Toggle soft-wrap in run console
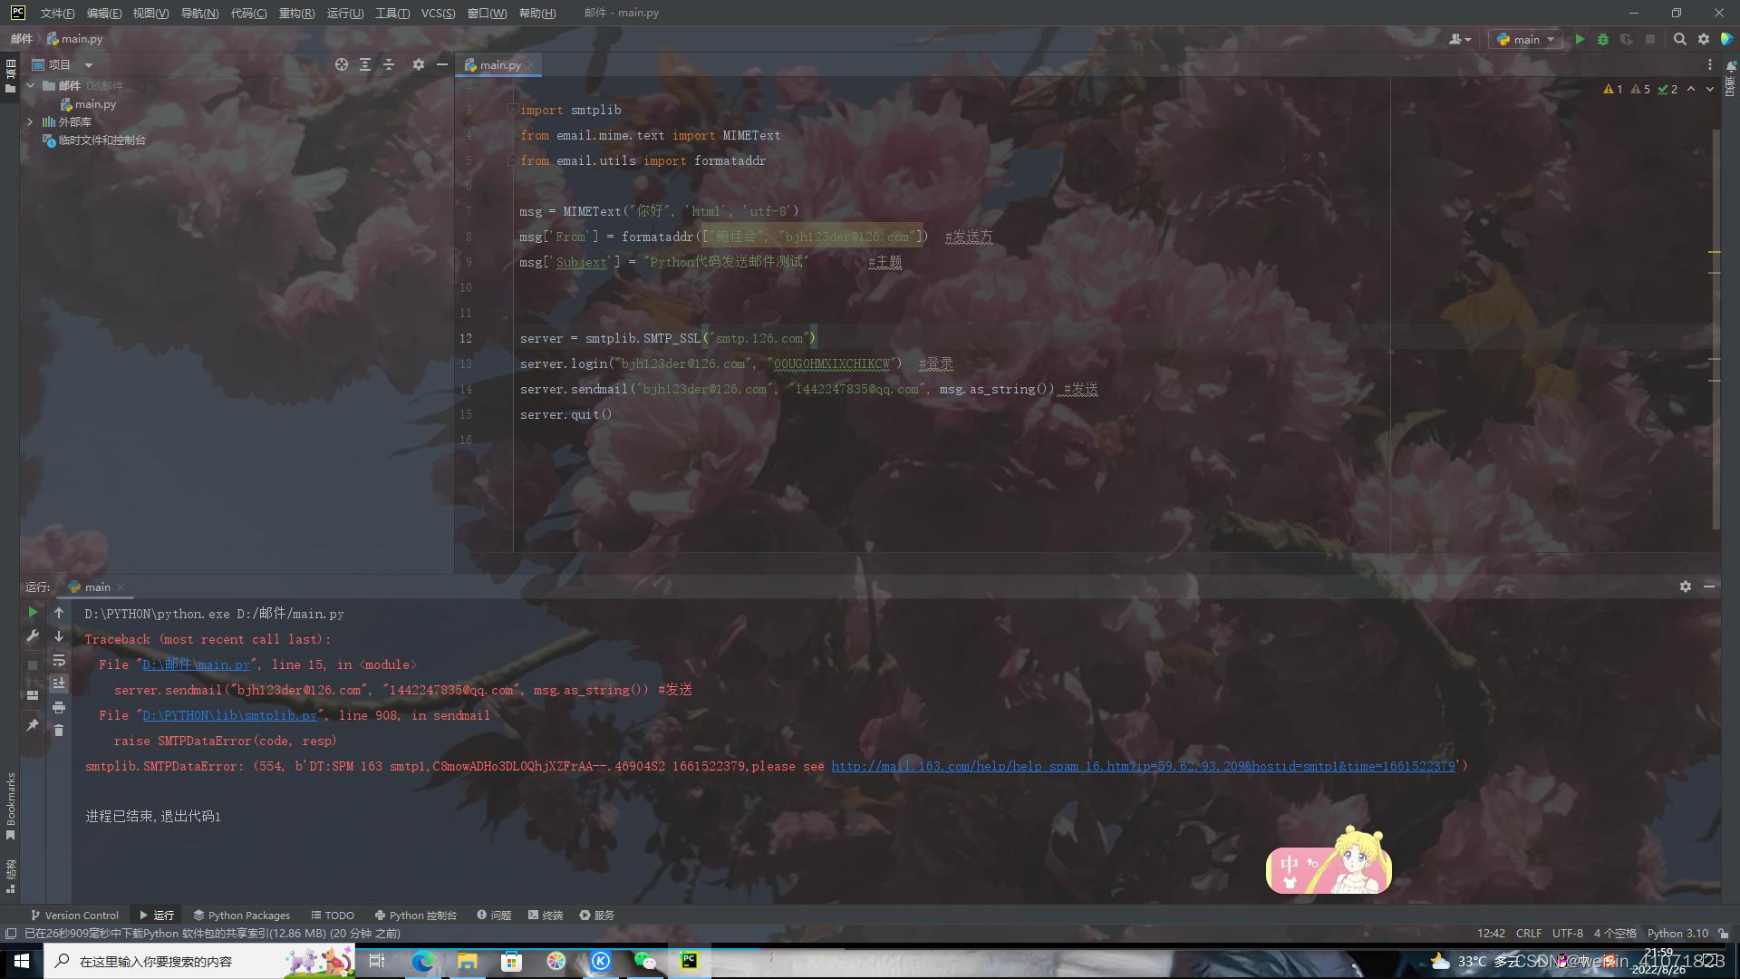 [x=59, y=660]
